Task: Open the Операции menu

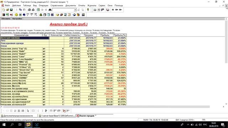Action: click(x=43, y=5)
